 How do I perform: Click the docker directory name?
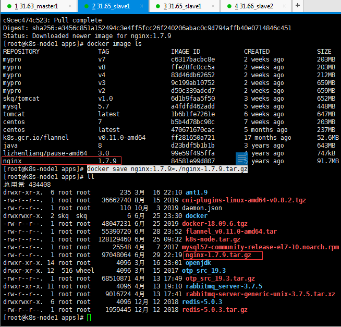pyautogui.click(x=197, y=216)
